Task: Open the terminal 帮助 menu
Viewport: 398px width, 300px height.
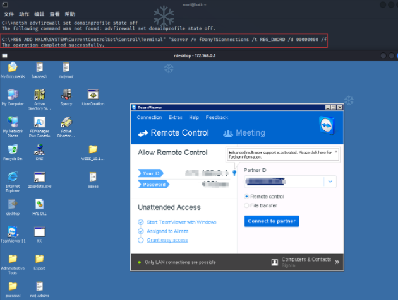Action: [x=69, y=14]
